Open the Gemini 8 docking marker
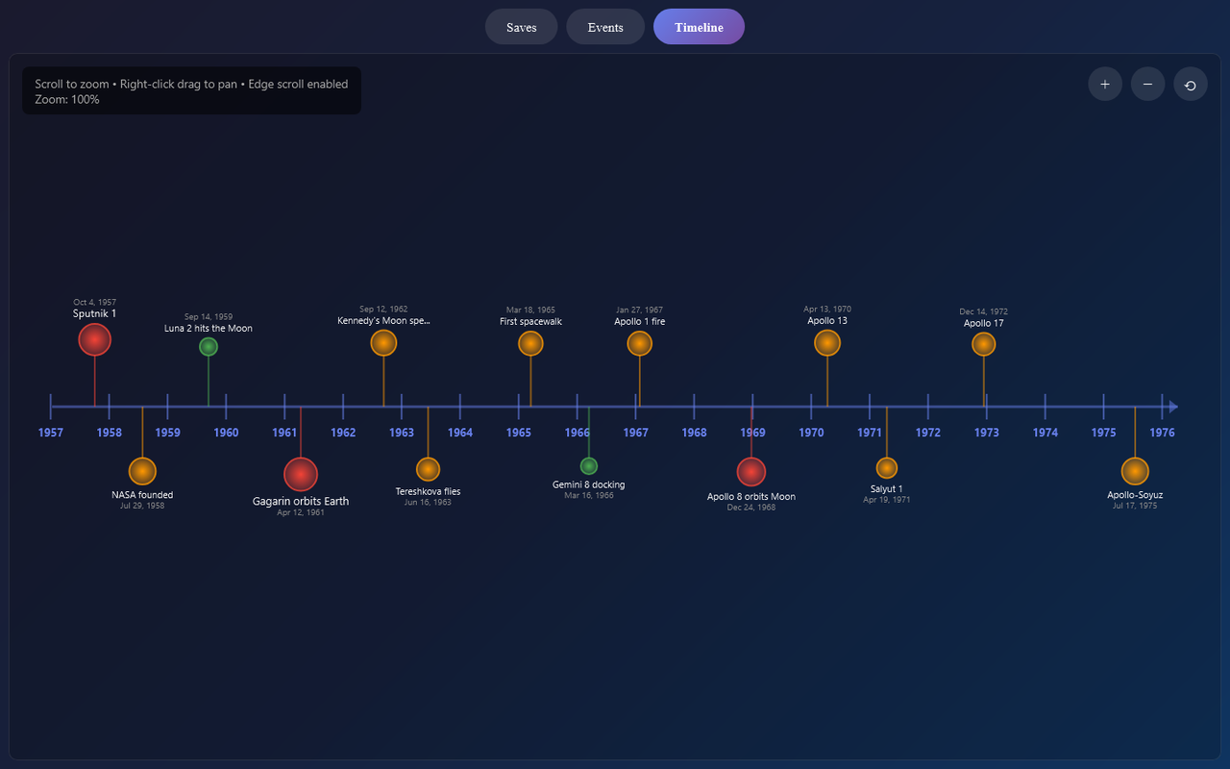Image resolution: width=1230 pixels, height=769 pixels. [589, 466]
